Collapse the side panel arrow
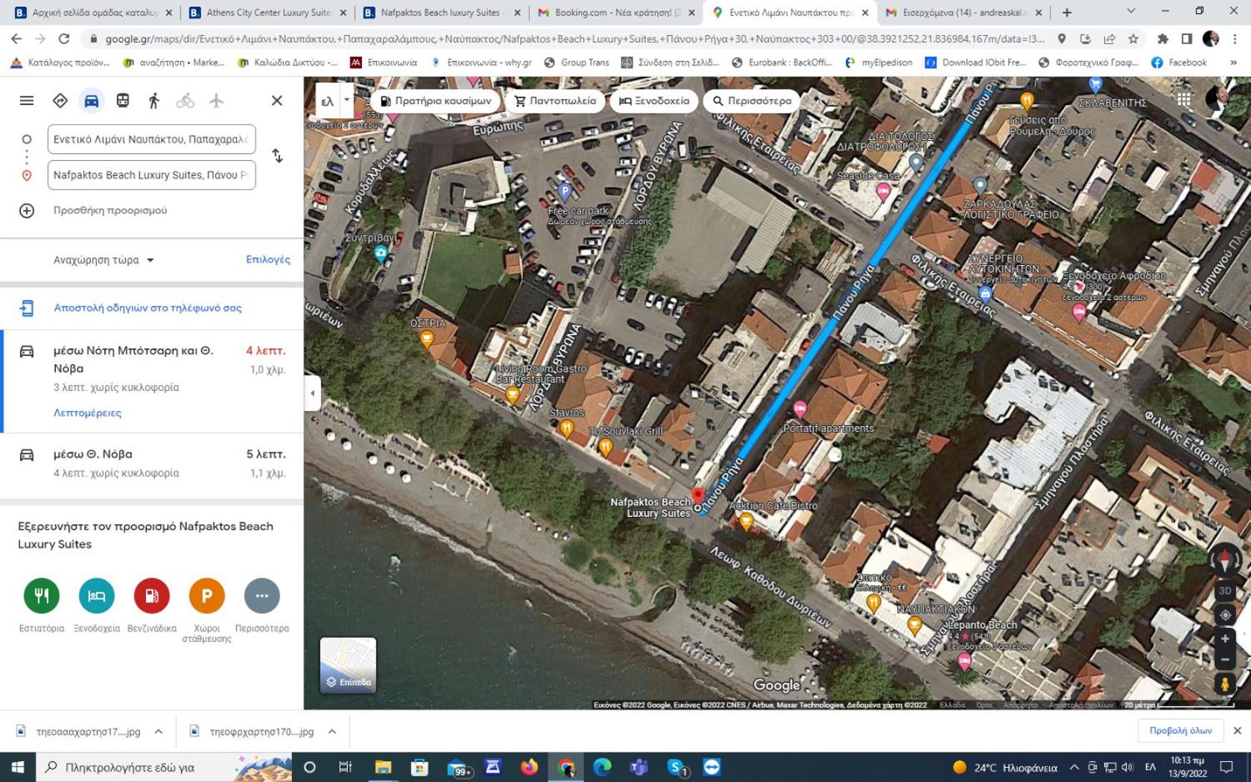The image size is (1251, 782). tap(312, 393)
